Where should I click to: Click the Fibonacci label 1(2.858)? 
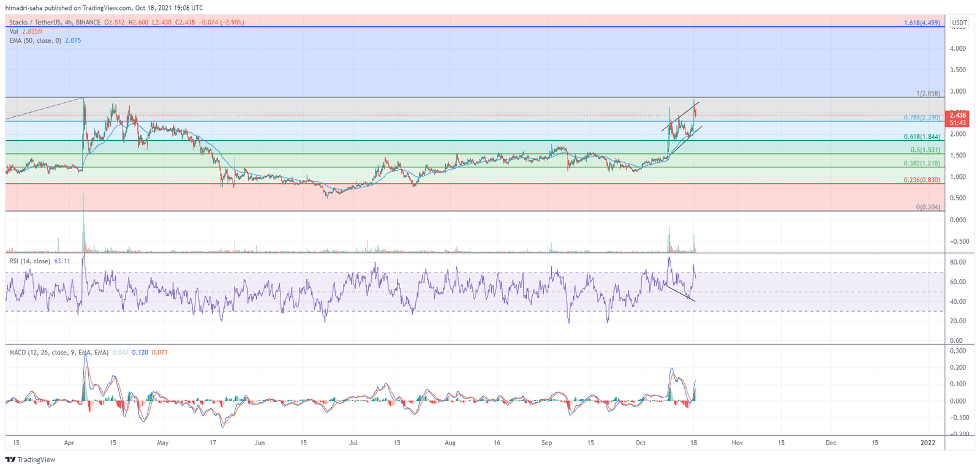pos(928,94)
